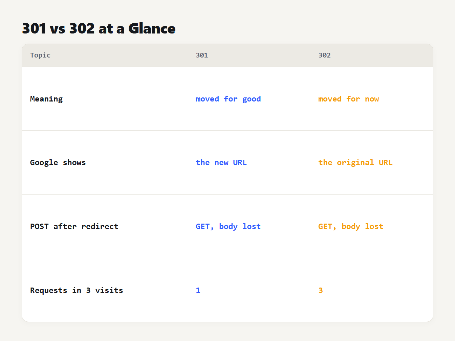The image size is (455, 341).
Task: Click the "301" column header in the table
Action: click(x=202, y=55)
